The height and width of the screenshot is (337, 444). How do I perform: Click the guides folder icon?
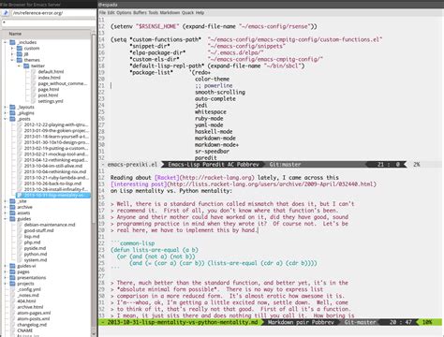[x=12, y=219]
